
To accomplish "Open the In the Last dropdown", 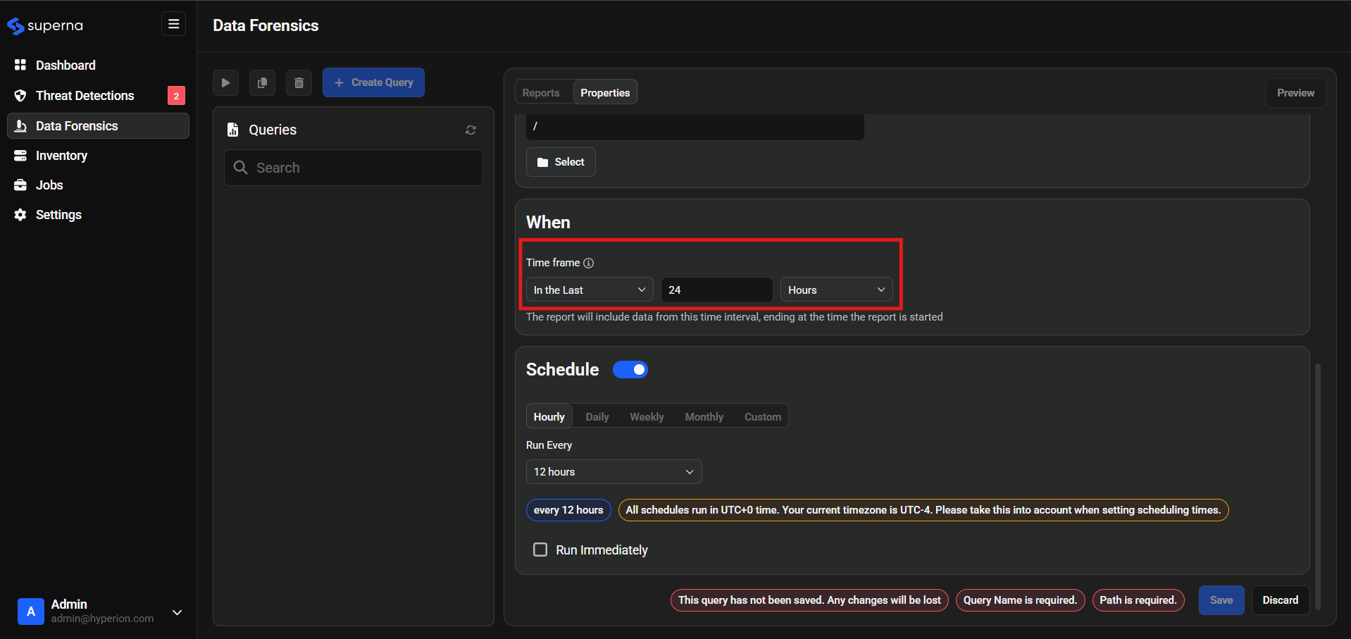I will click(x=590, y=290).
